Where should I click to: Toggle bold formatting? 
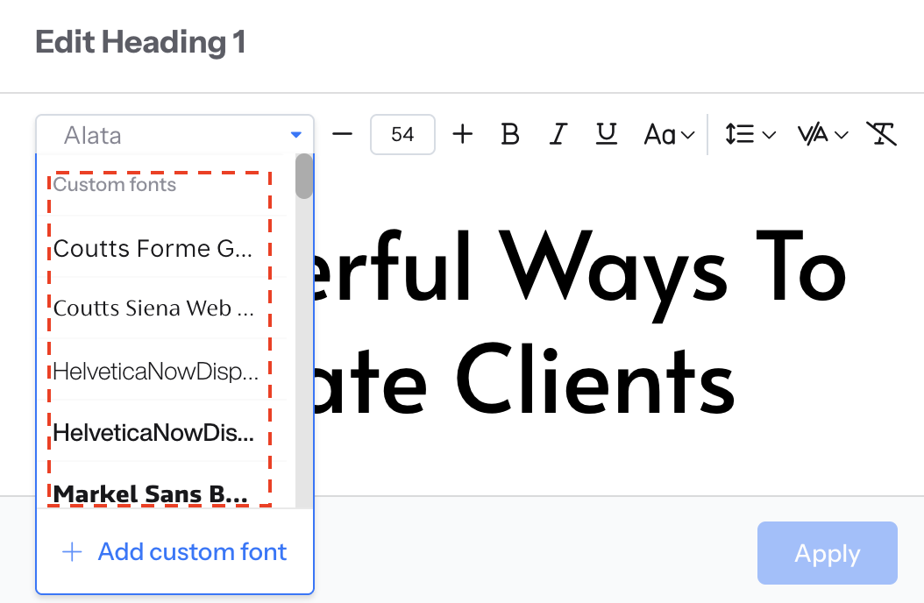pyautogui.click(x=509, y=134)
